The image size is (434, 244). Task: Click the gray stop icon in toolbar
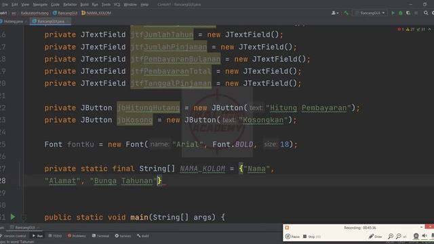point(416,13)
